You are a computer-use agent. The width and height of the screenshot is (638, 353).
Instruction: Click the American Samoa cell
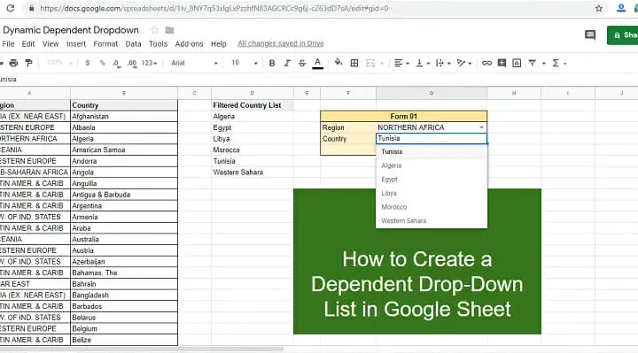click(124, 150)
